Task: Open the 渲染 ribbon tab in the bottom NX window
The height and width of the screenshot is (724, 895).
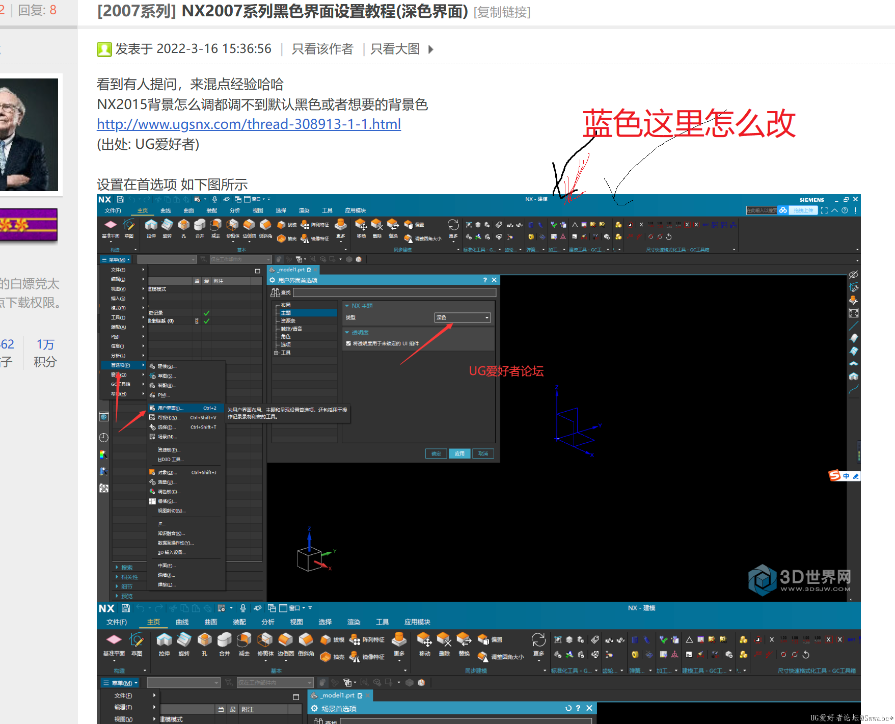Action: tap(354, 622)
